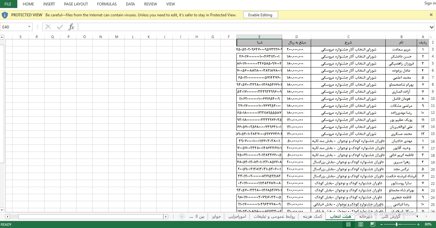The width and height of the screenshot is (436, 228).
Task: Click the zoom slider handle
Action: click(x=397, y=224)
